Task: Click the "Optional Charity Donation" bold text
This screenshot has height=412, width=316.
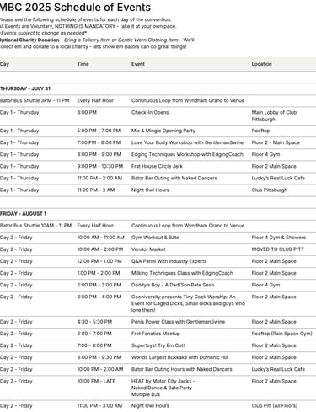Action: coord(29,40)
